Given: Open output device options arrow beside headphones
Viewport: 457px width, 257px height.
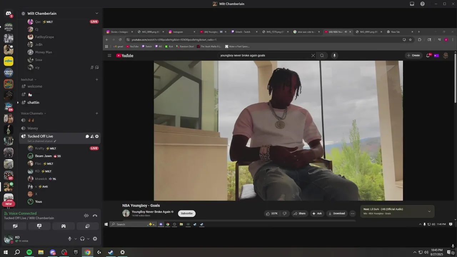Looking at the screenshot, I should coord(88,239).
